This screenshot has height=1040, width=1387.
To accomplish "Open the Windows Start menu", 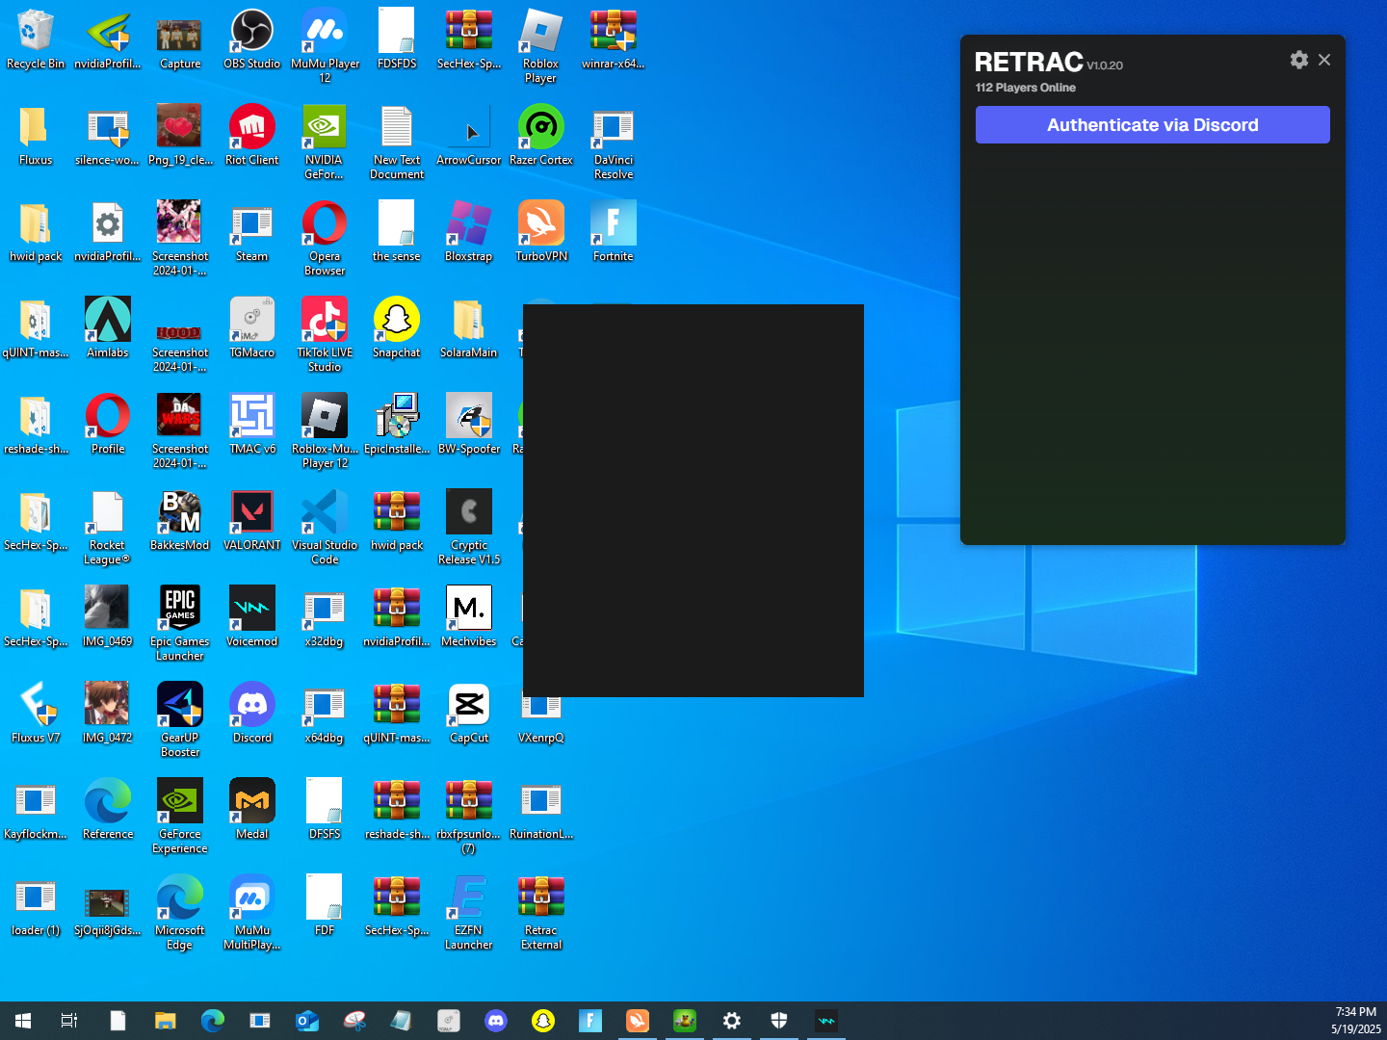I will (23, 1021).
